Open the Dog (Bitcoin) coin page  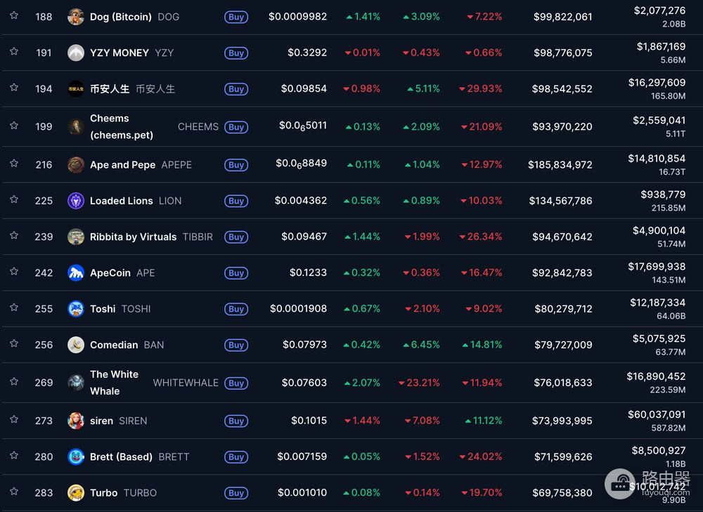121,17
